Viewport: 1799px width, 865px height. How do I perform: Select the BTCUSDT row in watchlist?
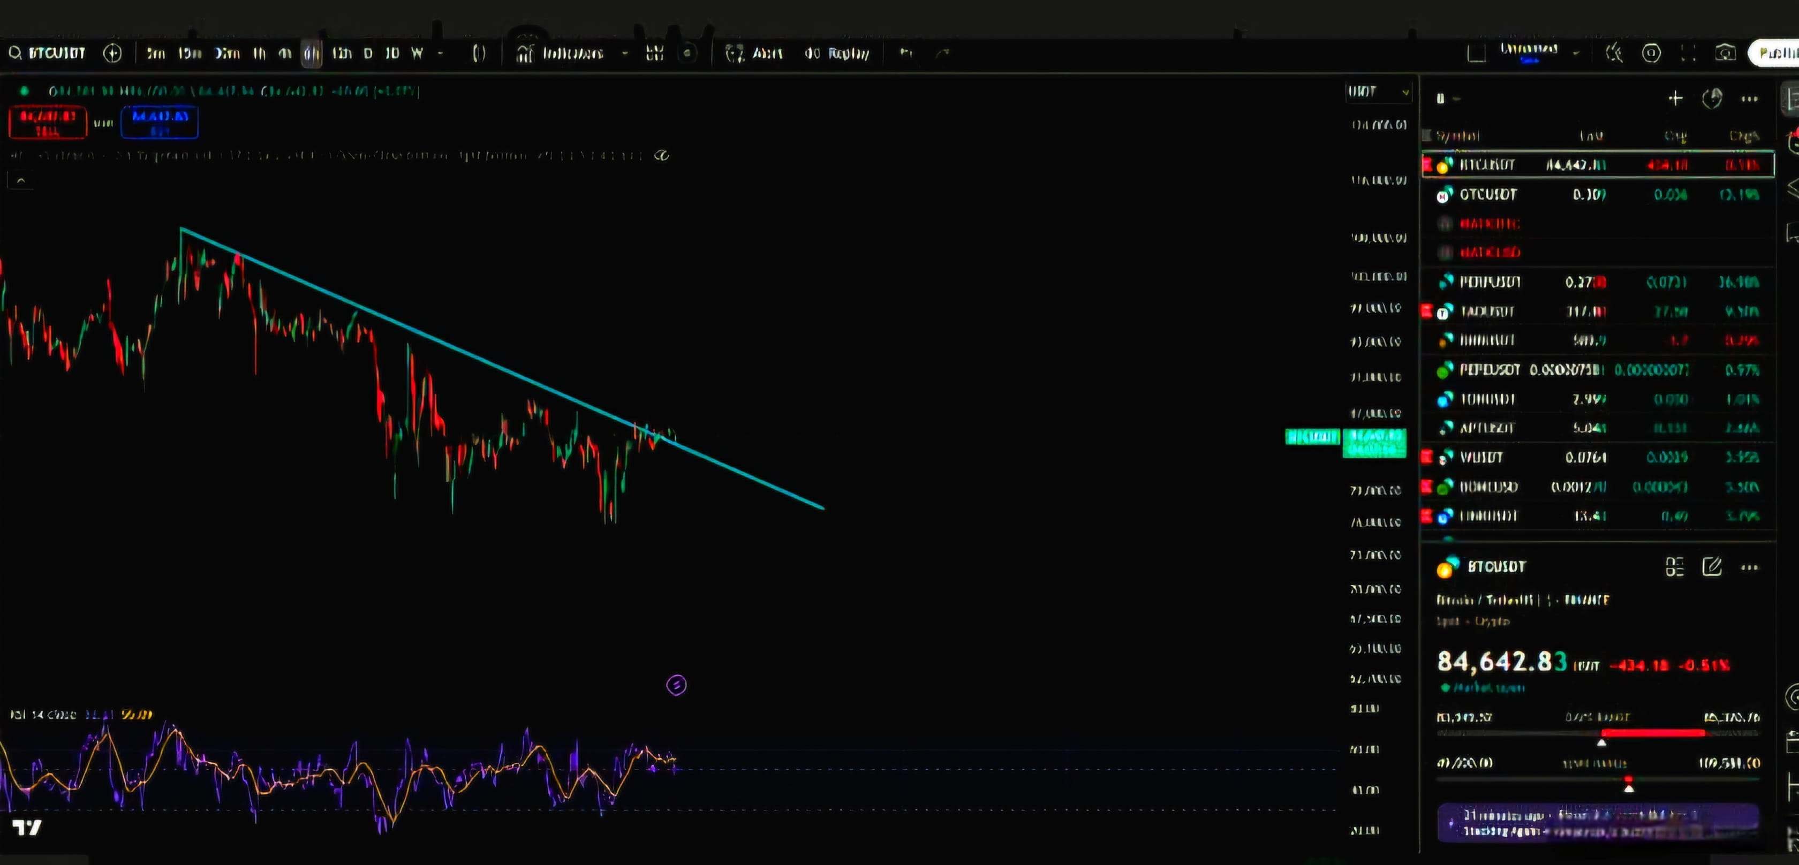pos(1598,165)
